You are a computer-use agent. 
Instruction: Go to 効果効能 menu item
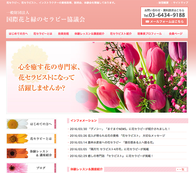pos(63,34)
